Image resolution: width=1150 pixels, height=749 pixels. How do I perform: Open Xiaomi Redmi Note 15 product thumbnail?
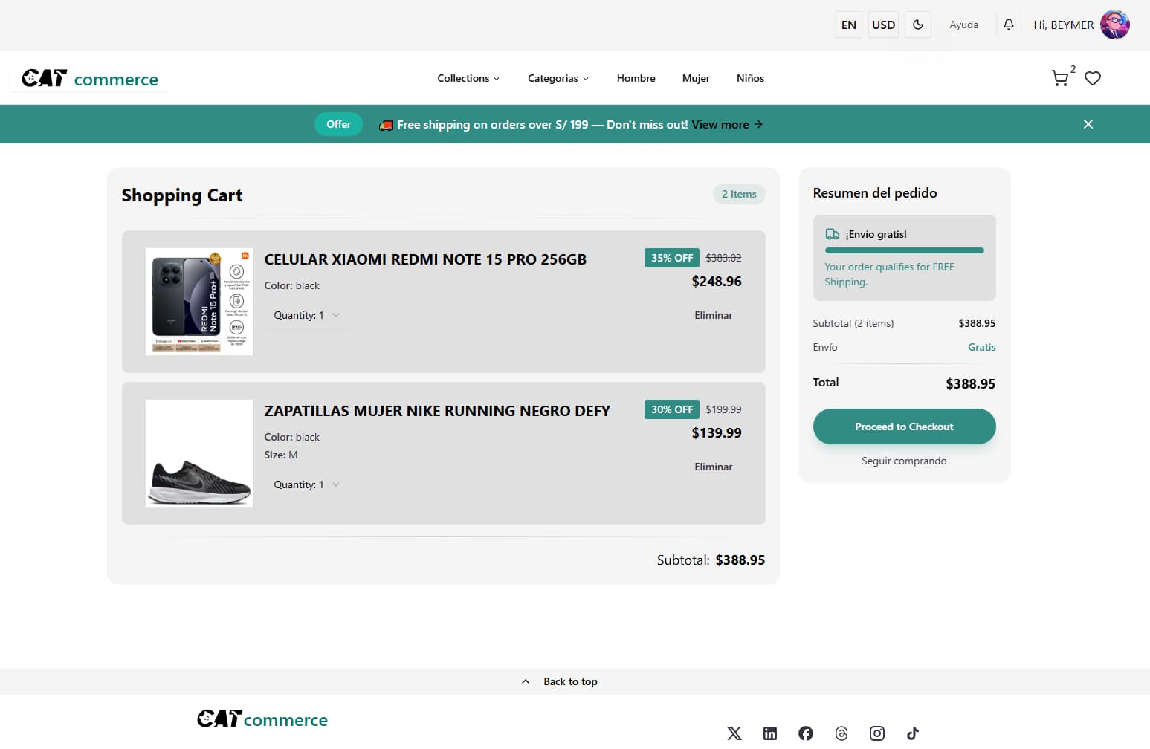199,302
